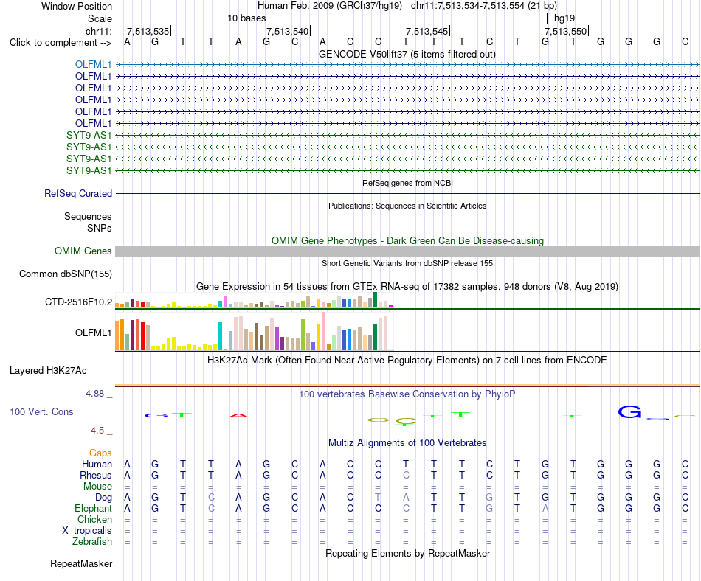Screen dimensions: 701x581
Task: Click the 7,513,550 position marker
Action: 565,31
